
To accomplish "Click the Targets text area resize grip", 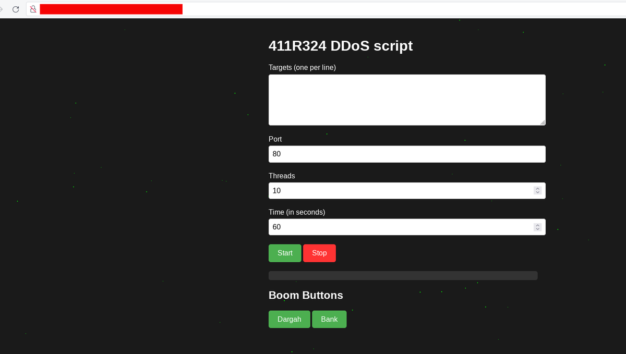I will tap(543, 123).
